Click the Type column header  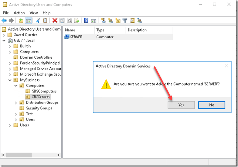tap(101, 30)
